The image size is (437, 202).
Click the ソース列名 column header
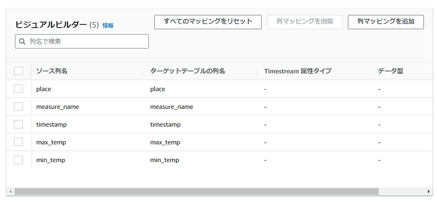(52, 71)
